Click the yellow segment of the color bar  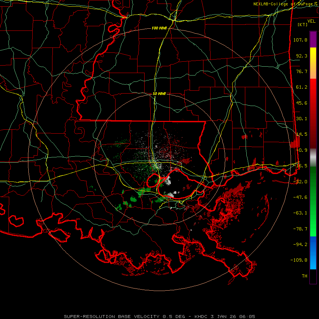click(x=313, y=63)
